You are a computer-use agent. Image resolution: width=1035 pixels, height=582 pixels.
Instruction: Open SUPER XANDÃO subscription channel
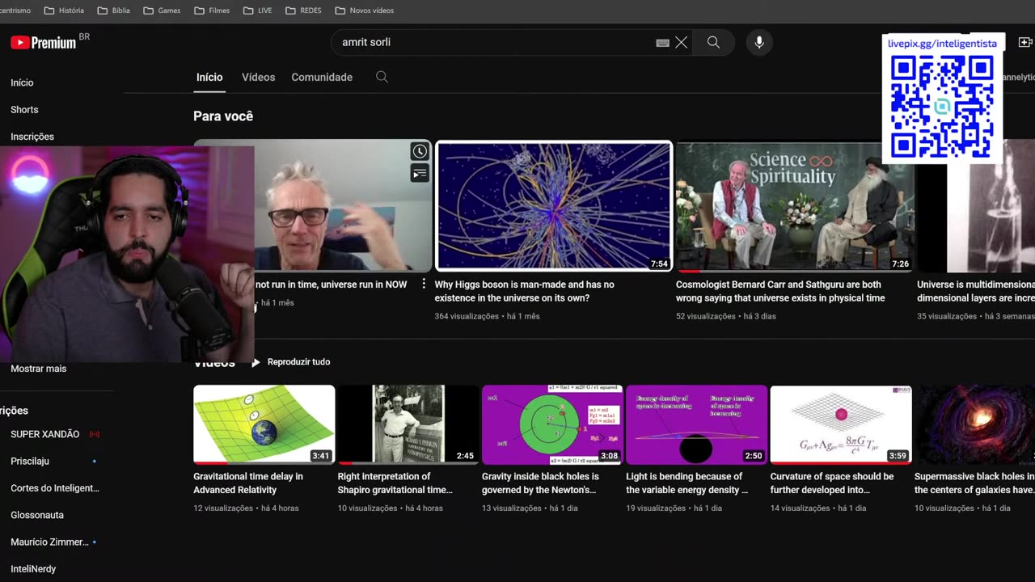point(44,434)
